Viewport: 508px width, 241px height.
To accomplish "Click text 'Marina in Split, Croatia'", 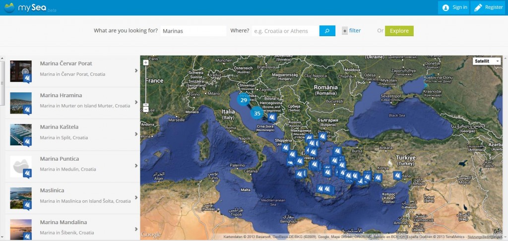I will pos(64,138).
